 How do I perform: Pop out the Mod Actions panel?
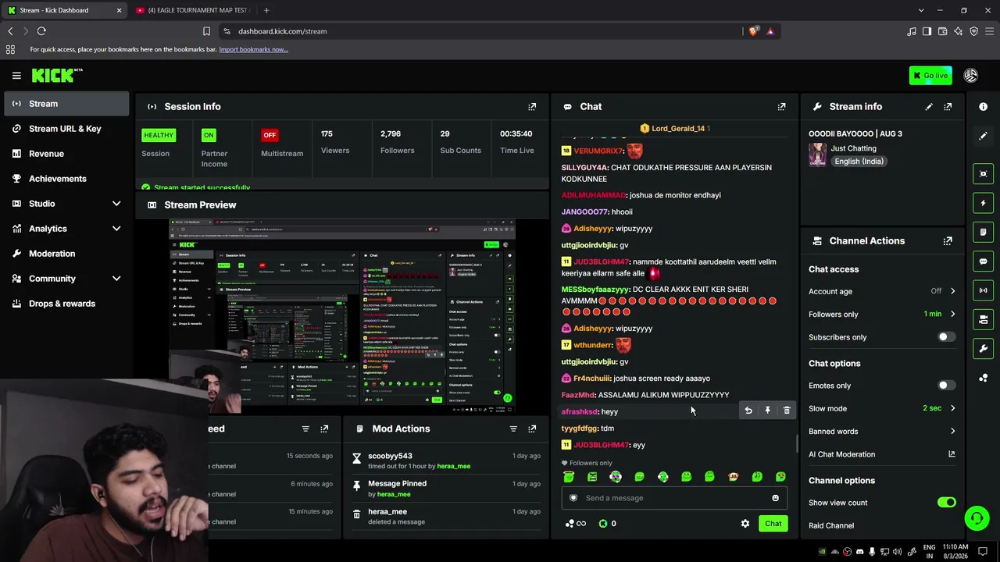click(532, 429)
